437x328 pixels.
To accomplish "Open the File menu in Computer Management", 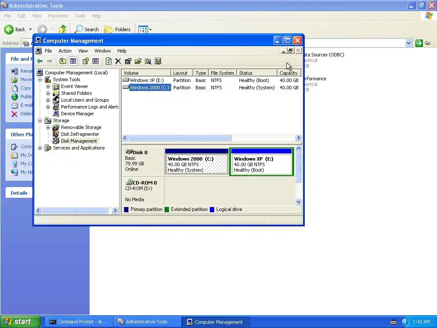I will [48, 51].
